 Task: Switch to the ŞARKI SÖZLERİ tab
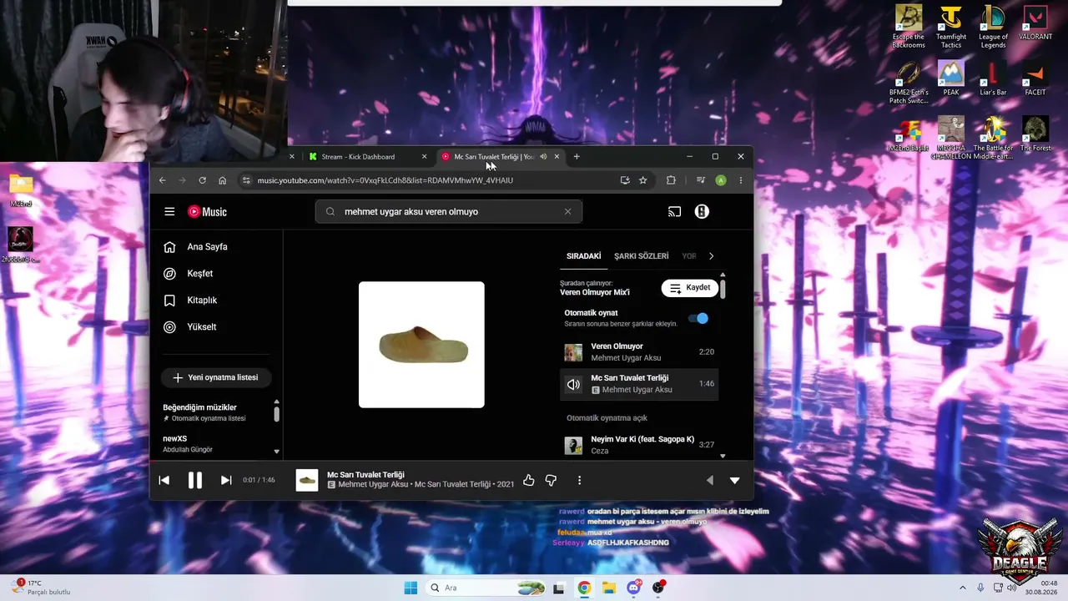641,256
